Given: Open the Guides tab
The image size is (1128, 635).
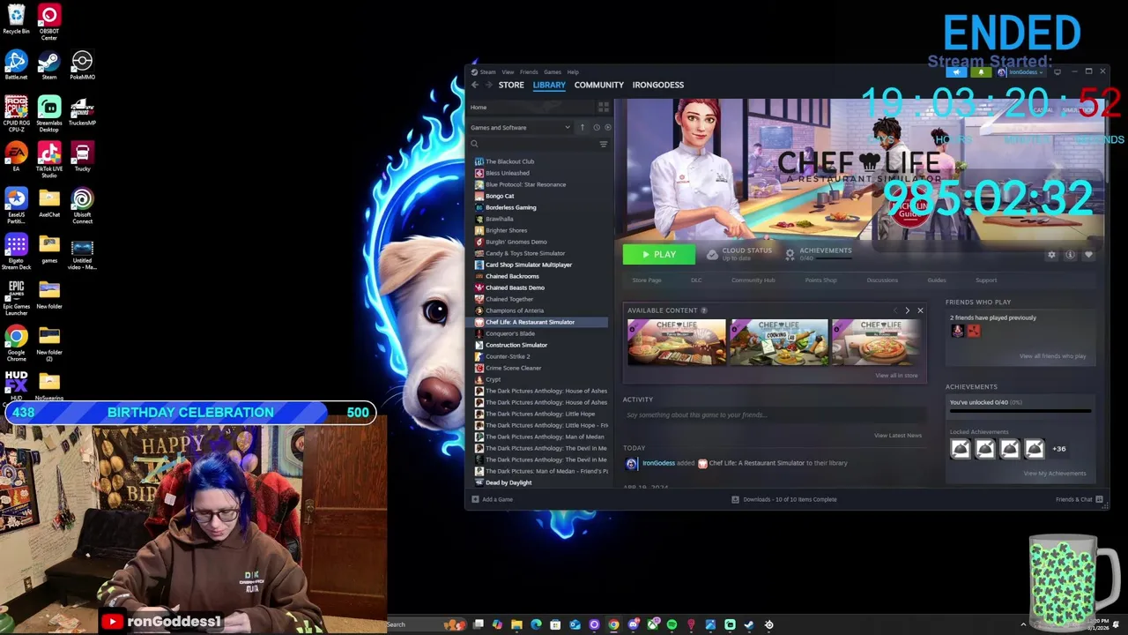Looking at the screenshot, I should pos(937,280).
